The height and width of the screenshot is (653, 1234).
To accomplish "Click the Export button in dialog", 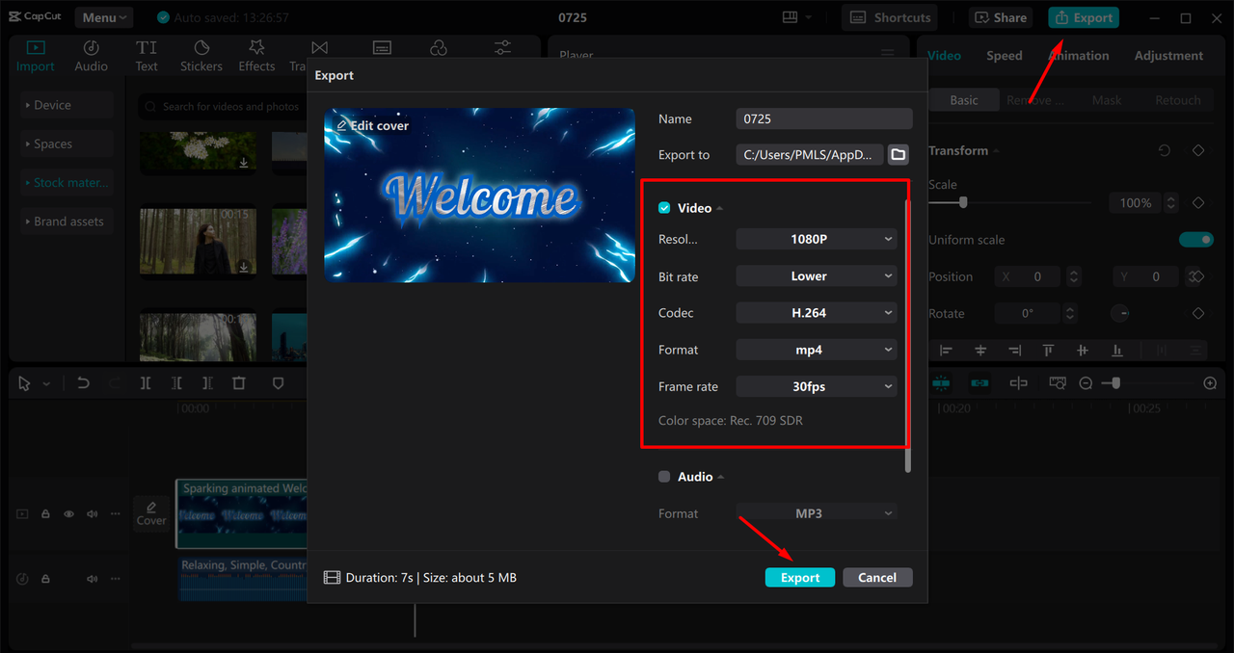I will coord(800,578).
